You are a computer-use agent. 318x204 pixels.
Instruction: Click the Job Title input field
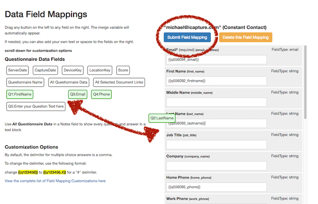(x=216, y=144)
